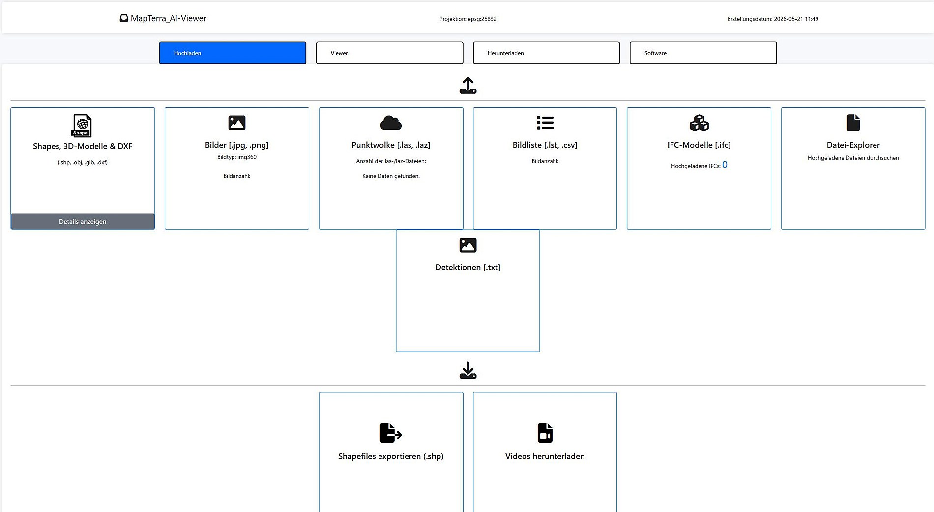Open the Herunterladen tab
This screenshot has width=934, height=512.
point(546,53)
